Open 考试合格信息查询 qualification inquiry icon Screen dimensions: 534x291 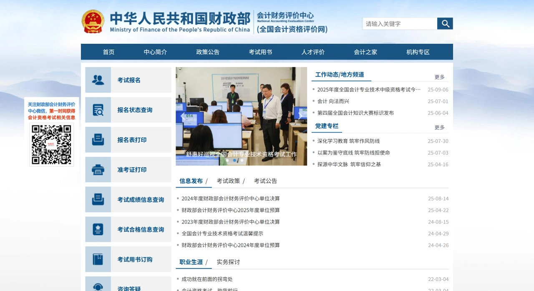click(98, 229)
